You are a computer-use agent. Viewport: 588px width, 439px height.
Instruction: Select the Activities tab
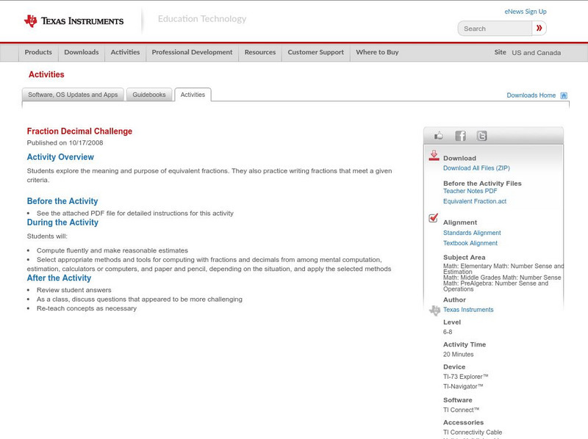click(x=193, y=95)
